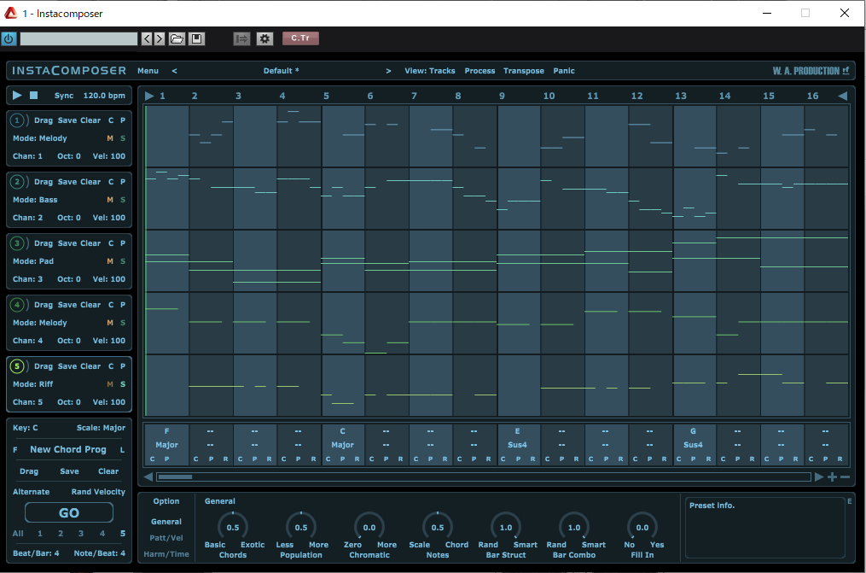The image size is (866, 573).
Task: Mute track 1 with M button
Action: coord(110,138)
